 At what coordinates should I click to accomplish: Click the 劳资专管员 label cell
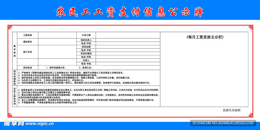pos(86,54)
